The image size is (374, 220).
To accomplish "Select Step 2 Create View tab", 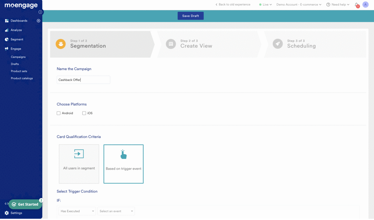I will [x=209, y=44].
